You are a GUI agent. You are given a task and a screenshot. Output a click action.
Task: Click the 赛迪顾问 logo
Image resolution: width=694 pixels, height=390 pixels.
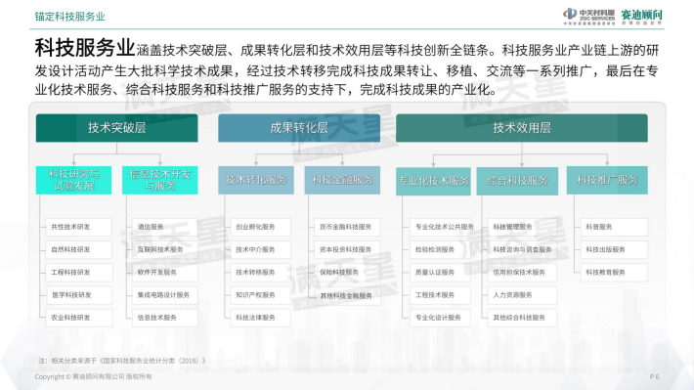click(641, 17)
